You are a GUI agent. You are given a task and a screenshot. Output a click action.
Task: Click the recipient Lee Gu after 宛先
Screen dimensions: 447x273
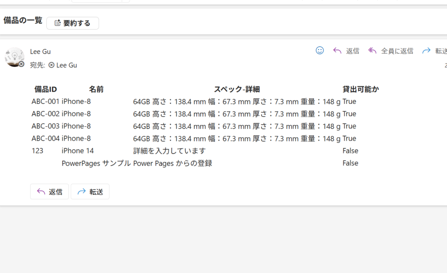click(66, 65)
